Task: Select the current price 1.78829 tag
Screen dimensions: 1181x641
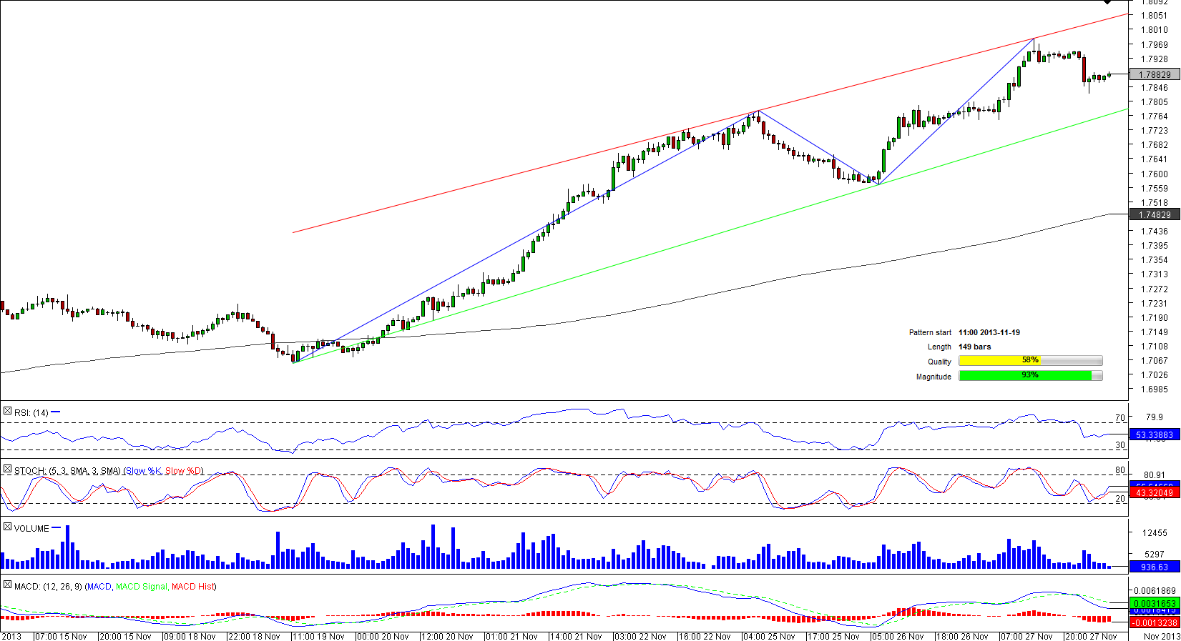Action: (1154, 74)
